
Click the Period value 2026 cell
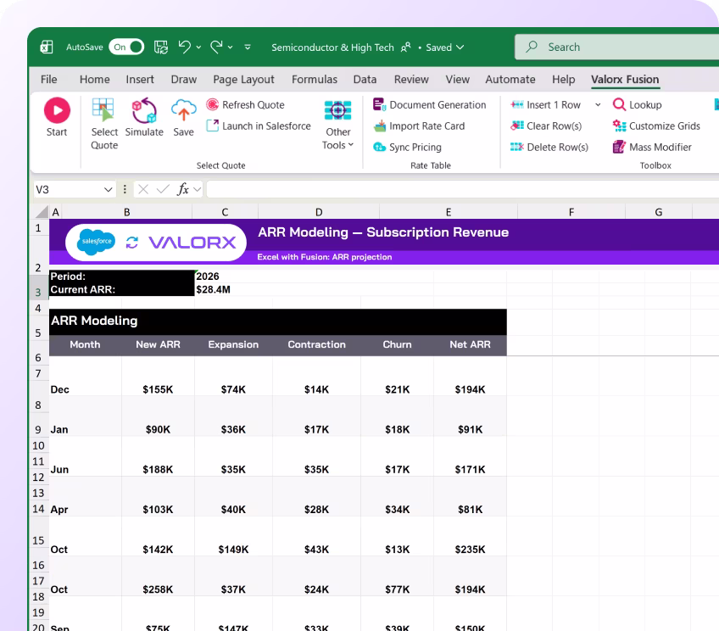[207, 276]
